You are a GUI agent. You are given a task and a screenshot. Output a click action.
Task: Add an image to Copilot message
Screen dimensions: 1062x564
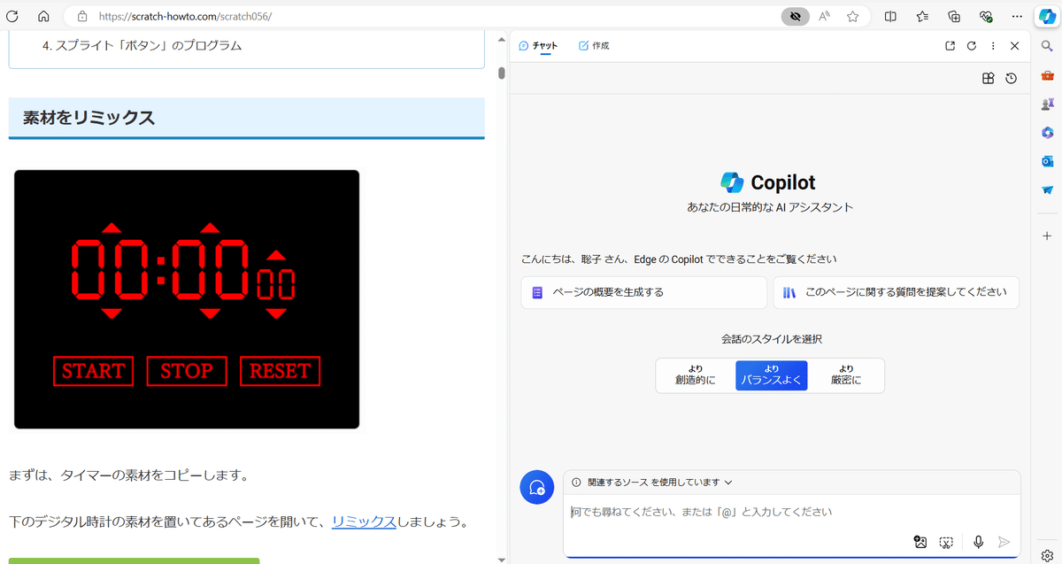coord(920,542)
